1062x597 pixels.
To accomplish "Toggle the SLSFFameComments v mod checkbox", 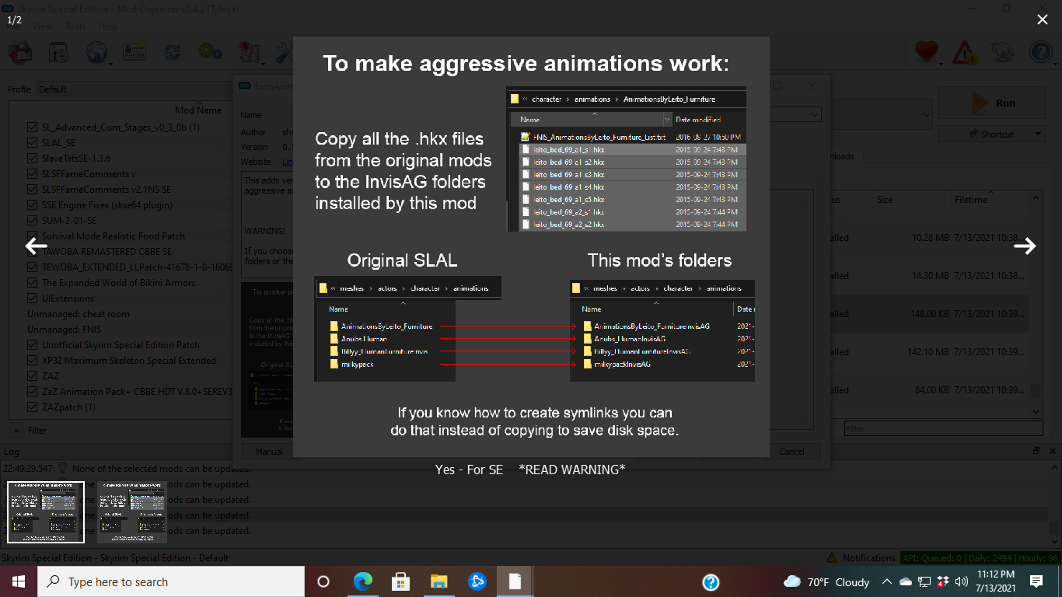I will [32, 174].
